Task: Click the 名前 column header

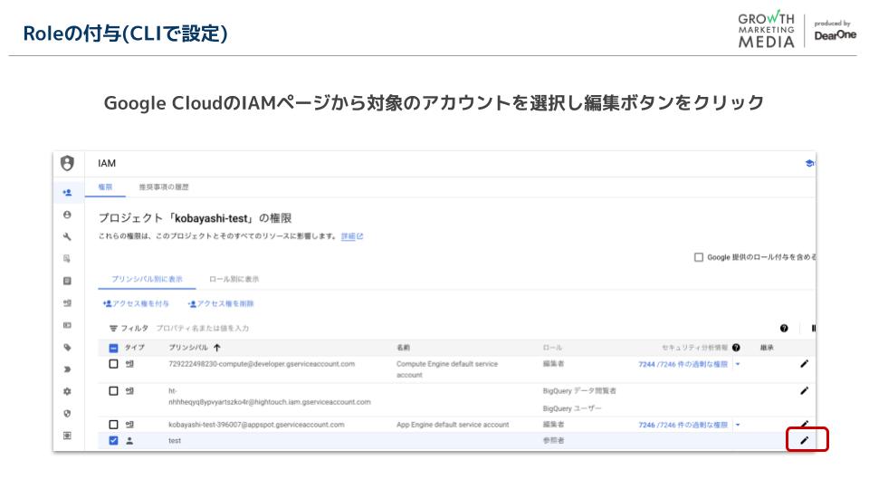Action: pos(403,348)
